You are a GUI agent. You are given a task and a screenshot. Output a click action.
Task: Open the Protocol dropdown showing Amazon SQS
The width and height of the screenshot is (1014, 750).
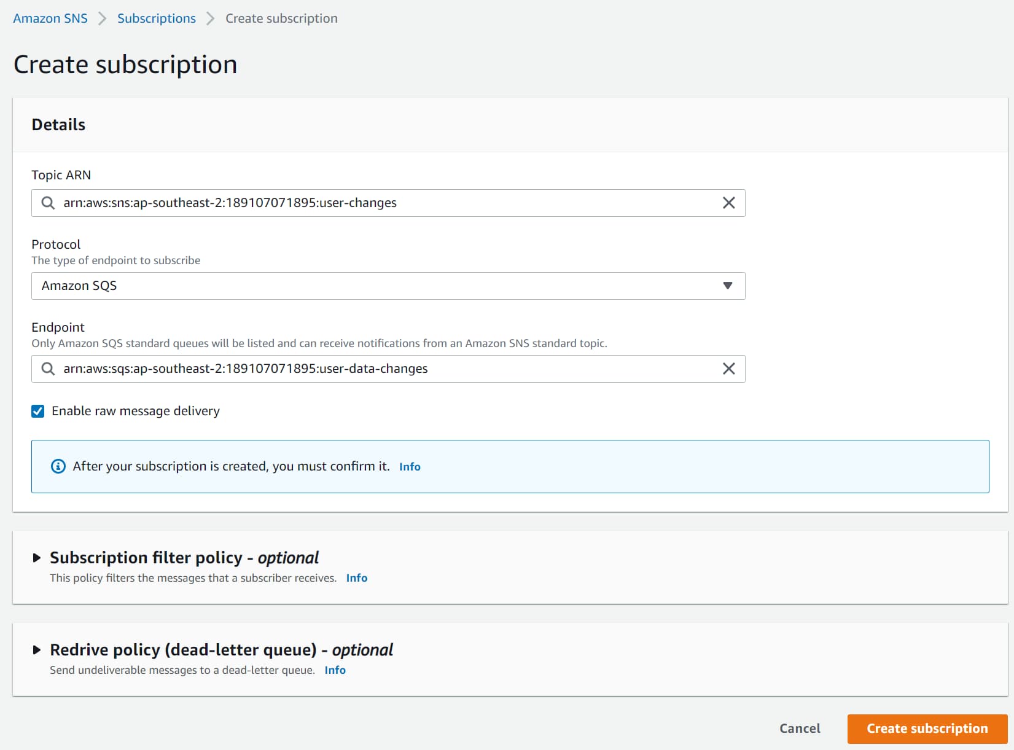pos(388,286)
